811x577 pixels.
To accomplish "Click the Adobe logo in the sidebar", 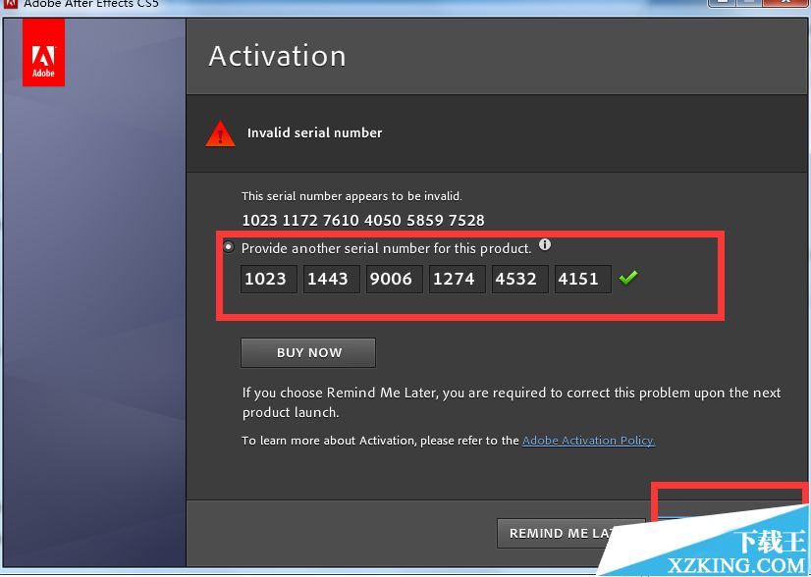I will pyautogui.click(x=43, y=52).
